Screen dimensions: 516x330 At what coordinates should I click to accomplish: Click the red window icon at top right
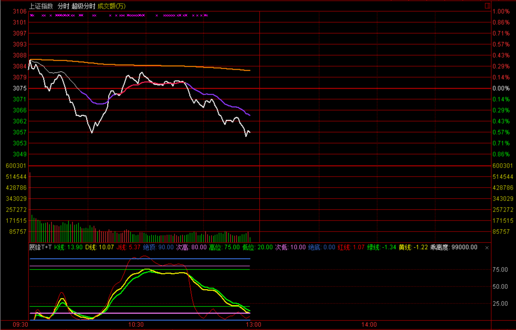click(x=487, y=6)
